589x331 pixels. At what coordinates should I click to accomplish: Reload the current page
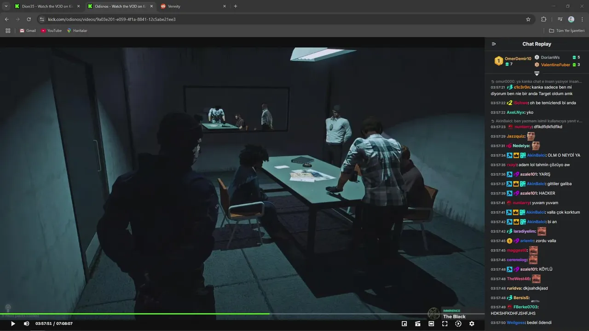29,19
